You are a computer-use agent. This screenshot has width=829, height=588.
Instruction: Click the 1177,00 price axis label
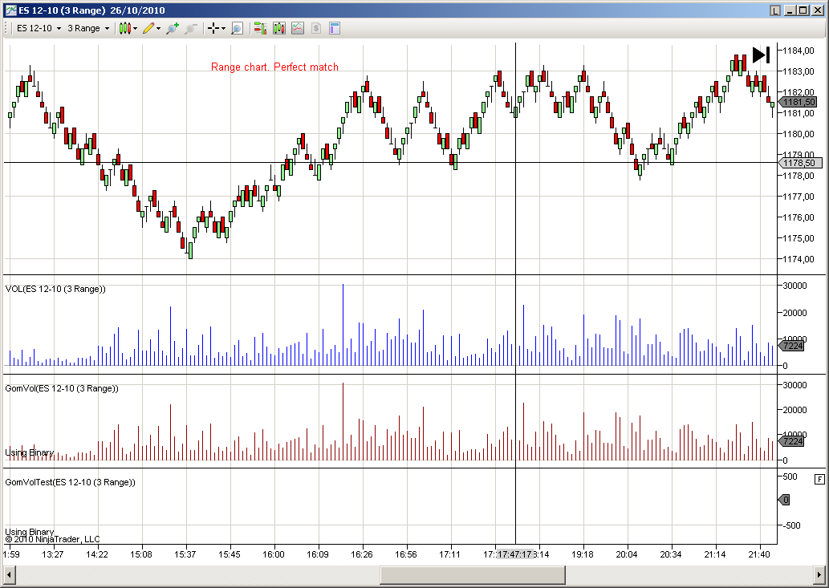pos(798,197)
